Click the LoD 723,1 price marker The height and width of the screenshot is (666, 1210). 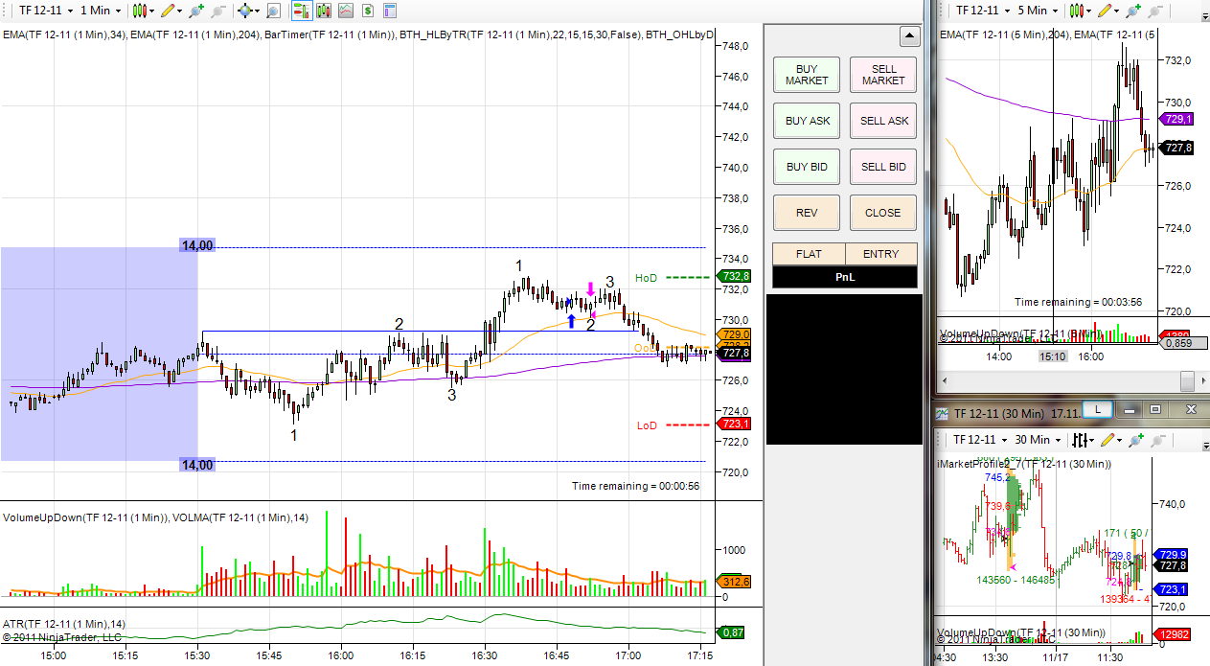[x=736, y=424]
